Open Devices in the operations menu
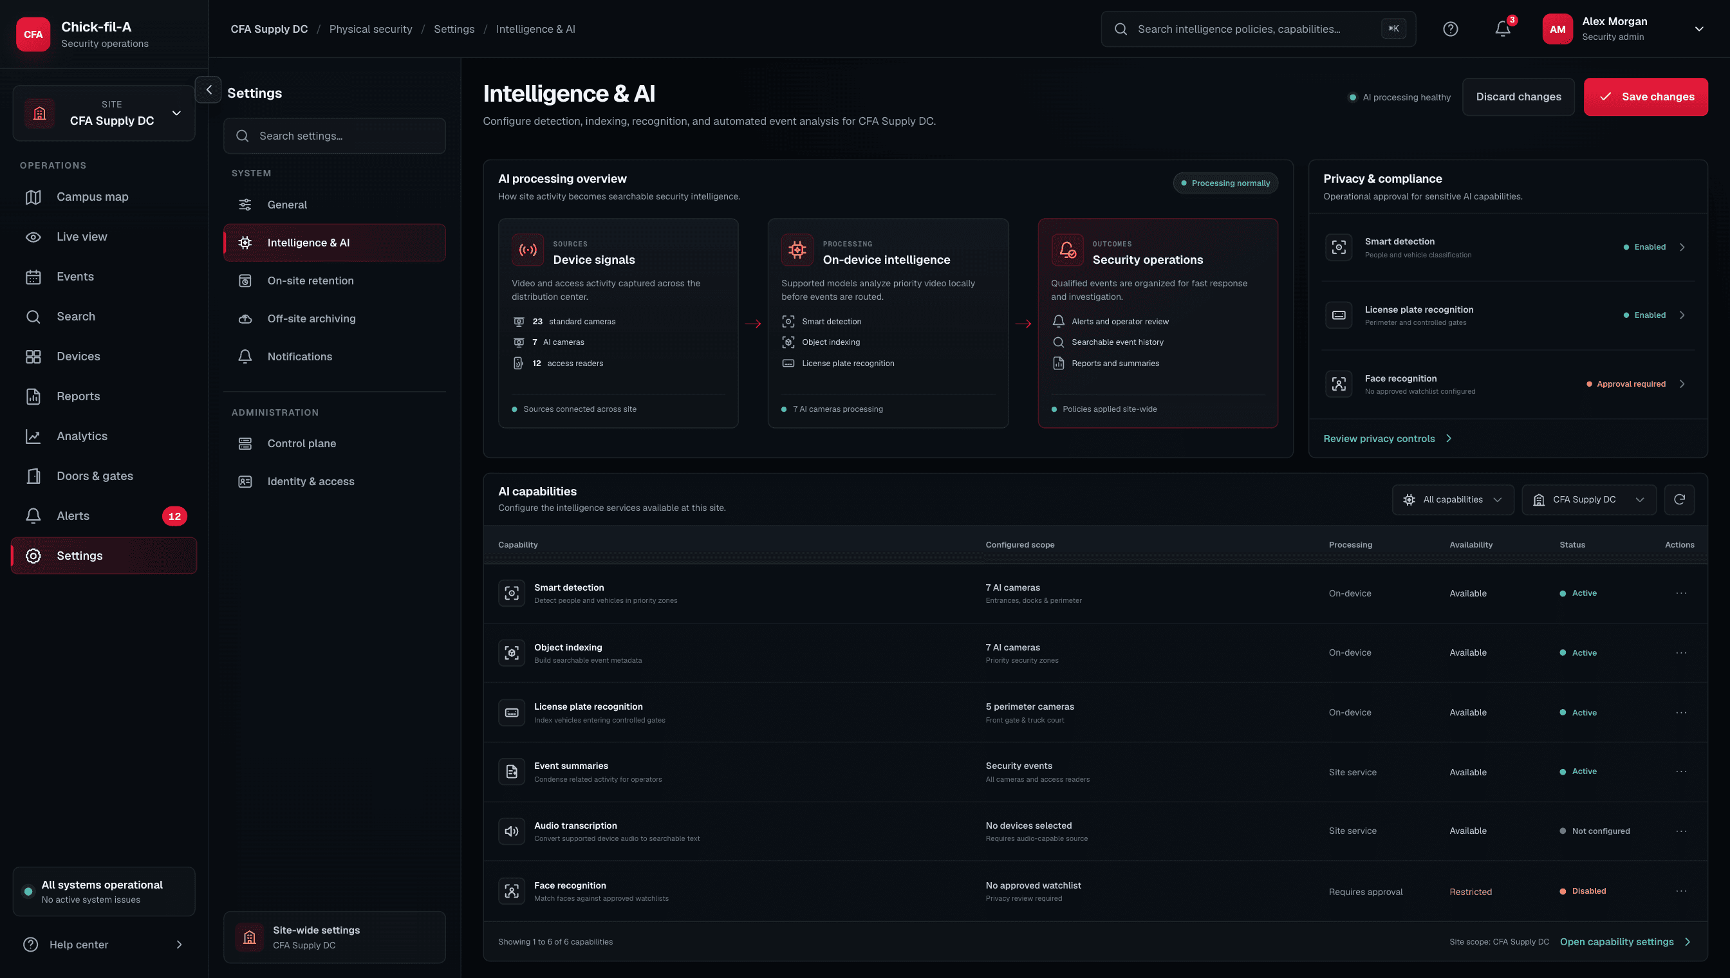Screen dimensions: 1730x978 click(x=104, y=356)
